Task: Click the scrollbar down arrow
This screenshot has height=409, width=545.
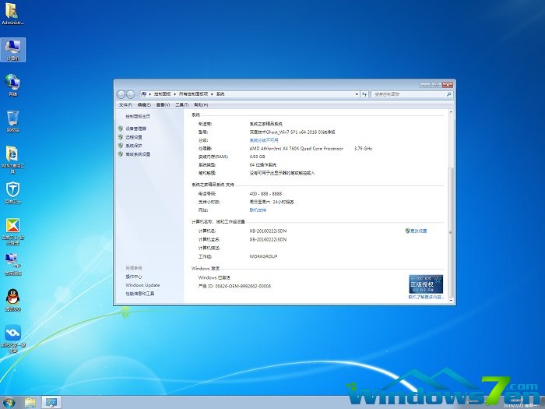Action: (x=451, y=300)
